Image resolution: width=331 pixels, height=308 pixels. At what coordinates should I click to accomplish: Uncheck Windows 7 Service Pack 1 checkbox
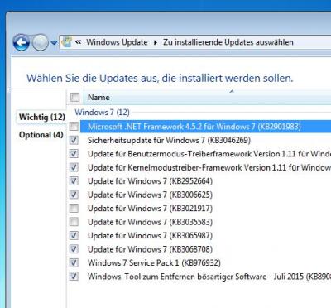pos(74,262)
